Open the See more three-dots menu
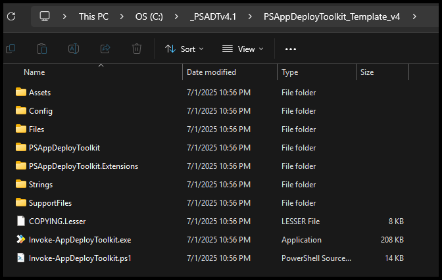Screen dimensions: 442x280 (291, 49)
